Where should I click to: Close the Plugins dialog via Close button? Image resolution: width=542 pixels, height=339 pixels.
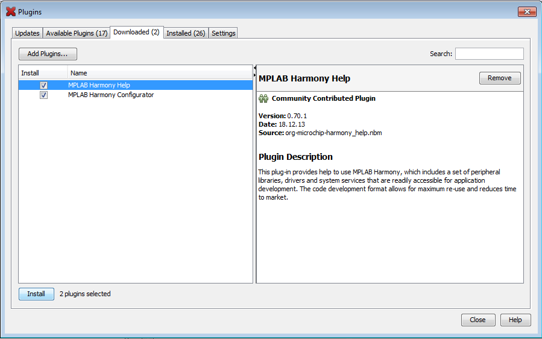pos(478,320)
